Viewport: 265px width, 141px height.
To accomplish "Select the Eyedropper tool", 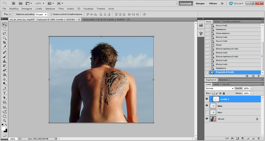I will click(5, 47).
